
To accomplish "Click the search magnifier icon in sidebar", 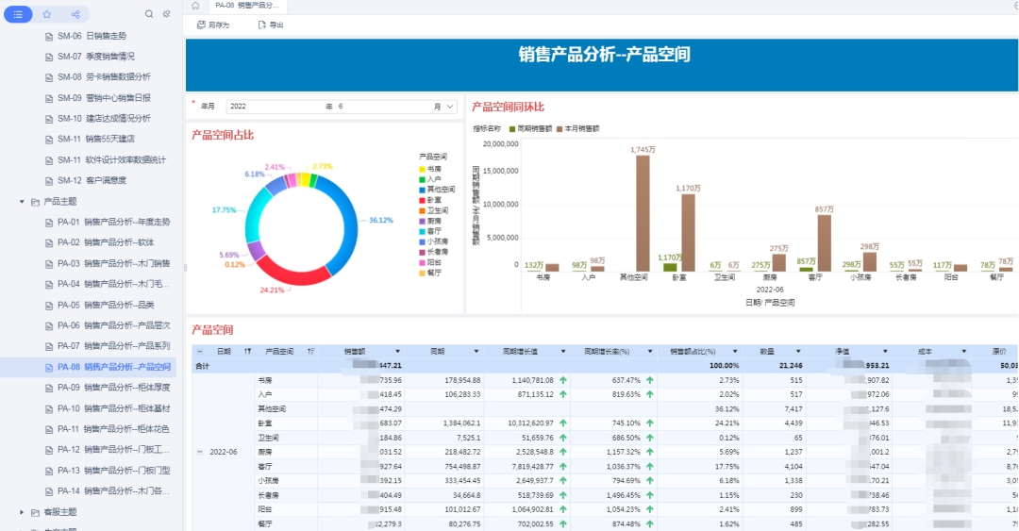I will pyautogui.click(x=148, y=14).
